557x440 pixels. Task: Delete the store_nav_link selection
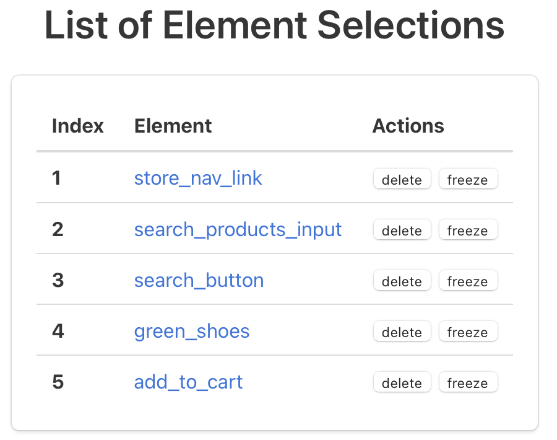pos(402,179)
